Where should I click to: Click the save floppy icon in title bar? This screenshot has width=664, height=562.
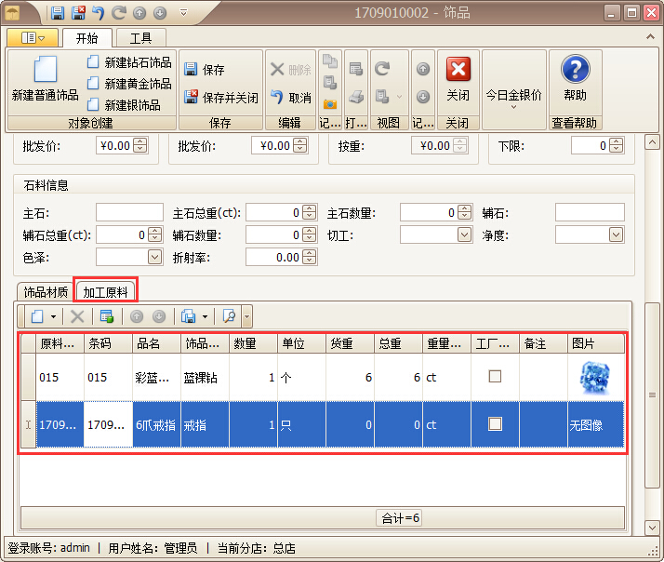click(x=58, y=13)
